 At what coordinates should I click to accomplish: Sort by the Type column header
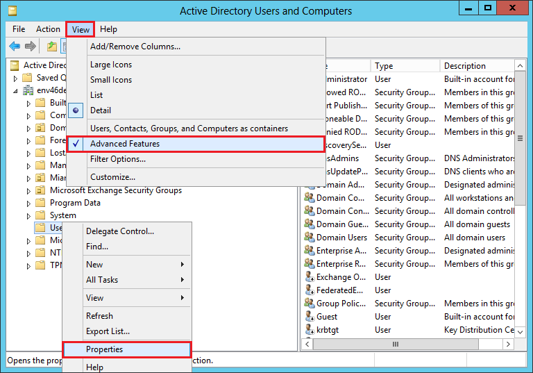click(405, 66)
